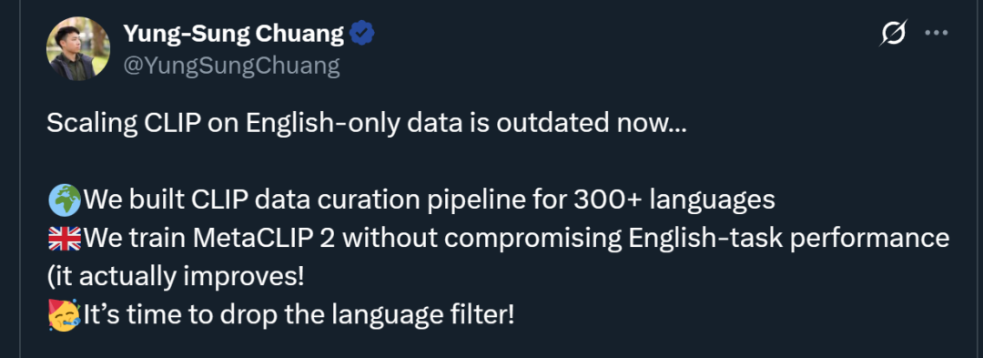Screen dimensions: 983x358
Task: Click the UK flag emoji
Action: coord(65,239)
